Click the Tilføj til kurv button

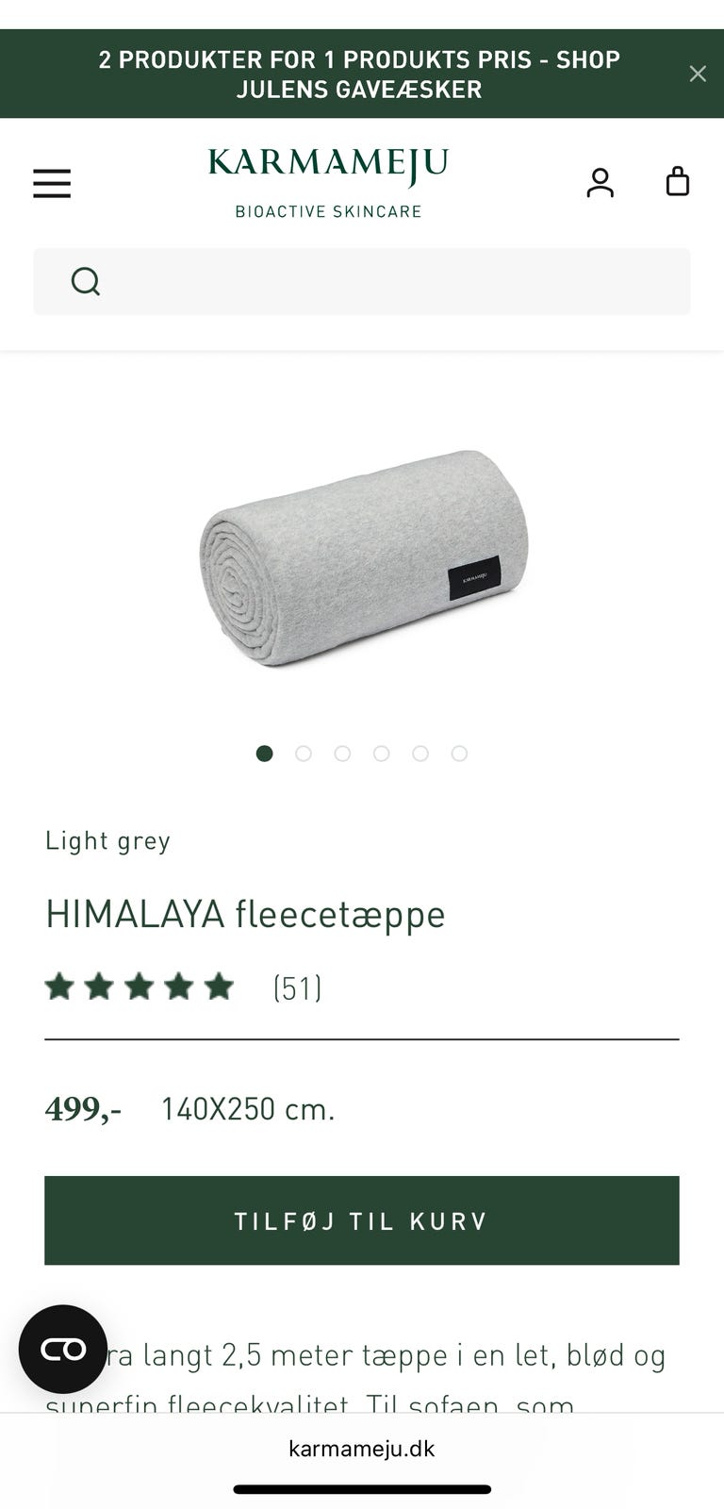(x=362, y=1220)
